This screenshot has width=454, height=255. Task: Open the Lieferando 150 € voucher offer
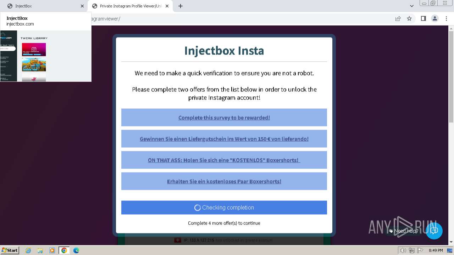pos(224,139)
